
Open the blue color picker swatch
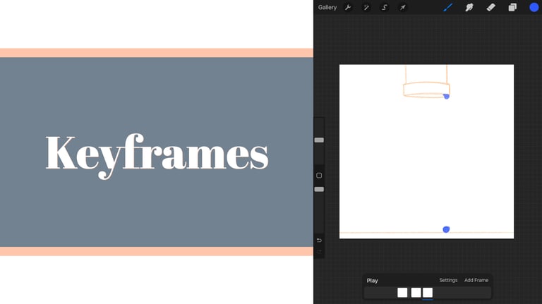[x=534, y=7]
